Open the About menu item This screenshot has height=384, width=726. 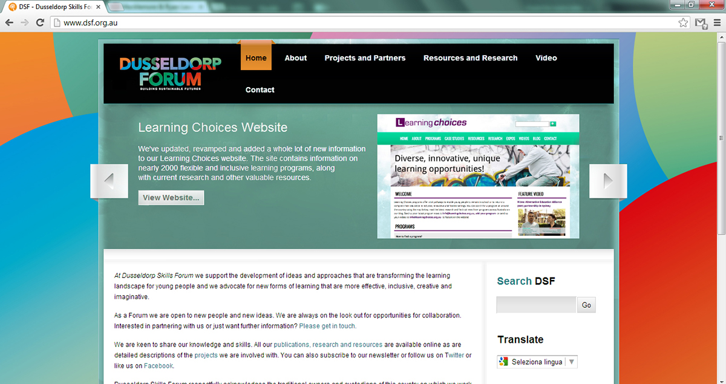[296, 58]
